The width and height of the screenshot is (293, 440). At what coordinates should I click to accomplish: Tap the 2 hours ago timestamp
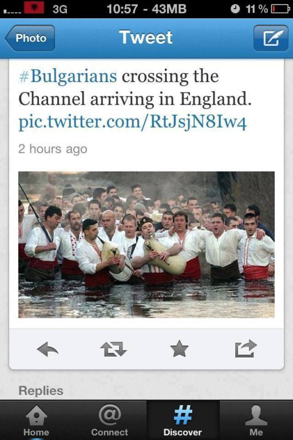(53, 149)
